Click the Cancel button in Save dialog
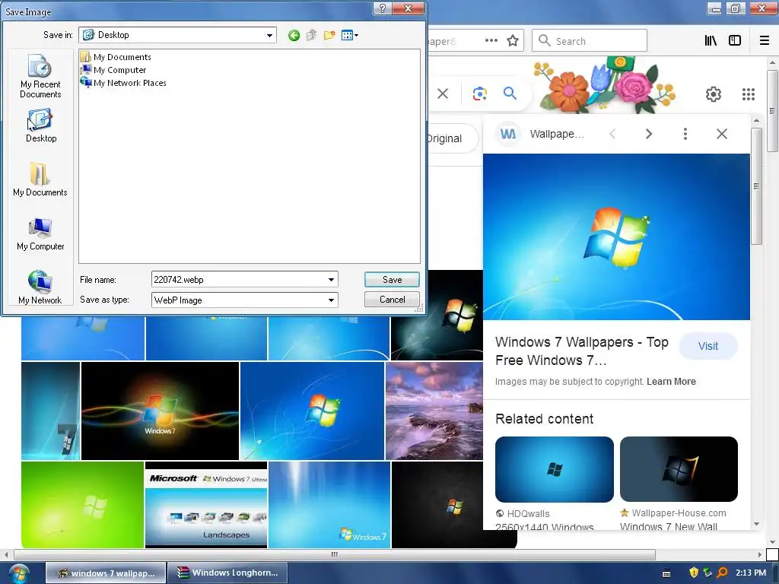This screenshot has height=584, width=779. (392, 300)
